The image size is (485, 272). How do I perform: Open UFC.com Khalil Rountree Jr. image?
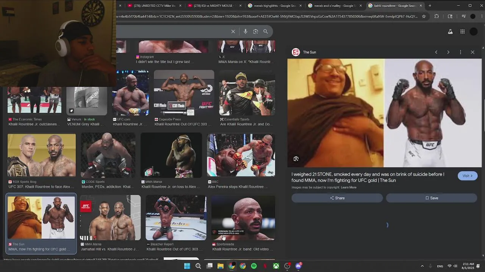[131, 93]
